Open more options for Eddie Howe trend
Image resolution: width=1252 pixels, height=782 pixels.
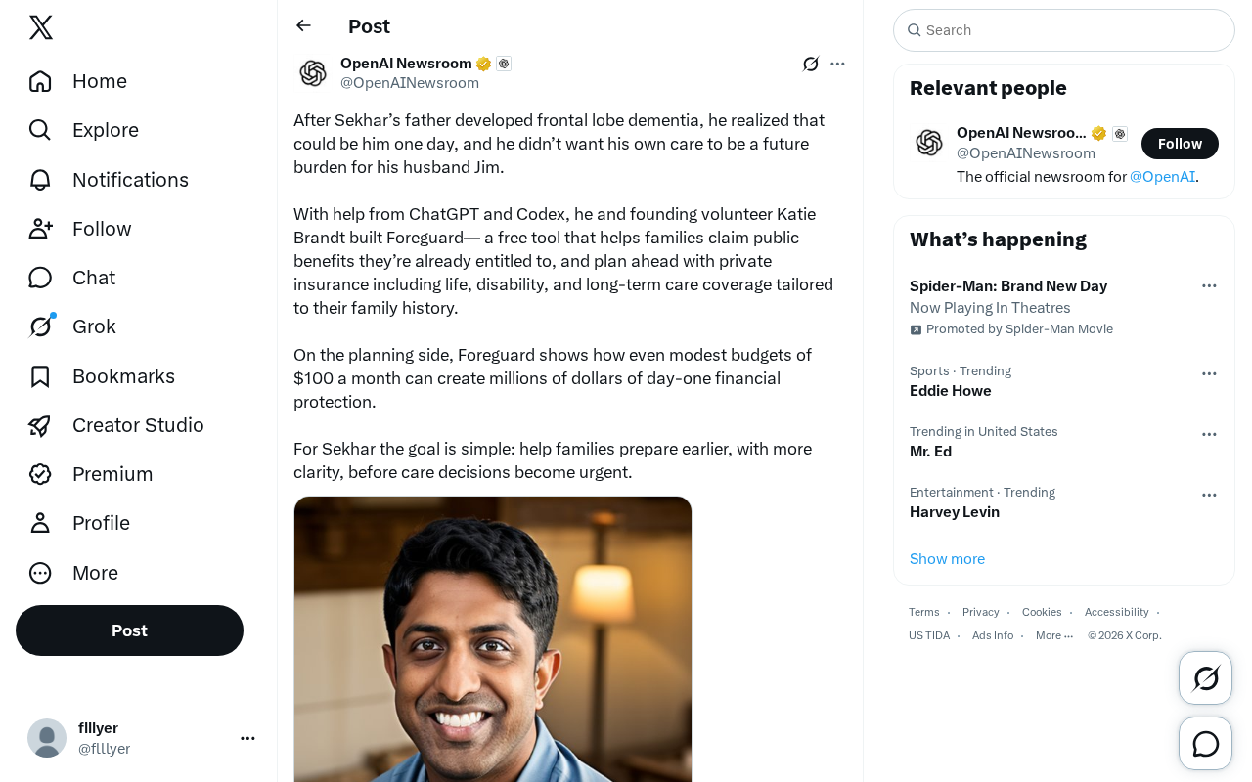tap(1209, 373)
